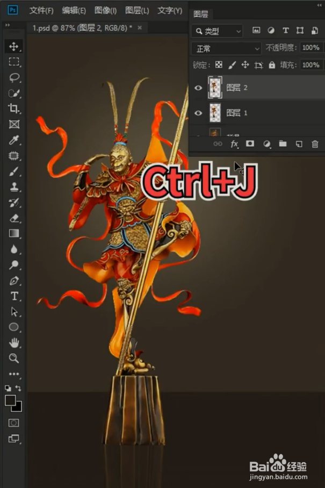Open the 类型 filter dropdown
Image resolution: width=325 pixels, height=488 pixels.
[217, 31]
